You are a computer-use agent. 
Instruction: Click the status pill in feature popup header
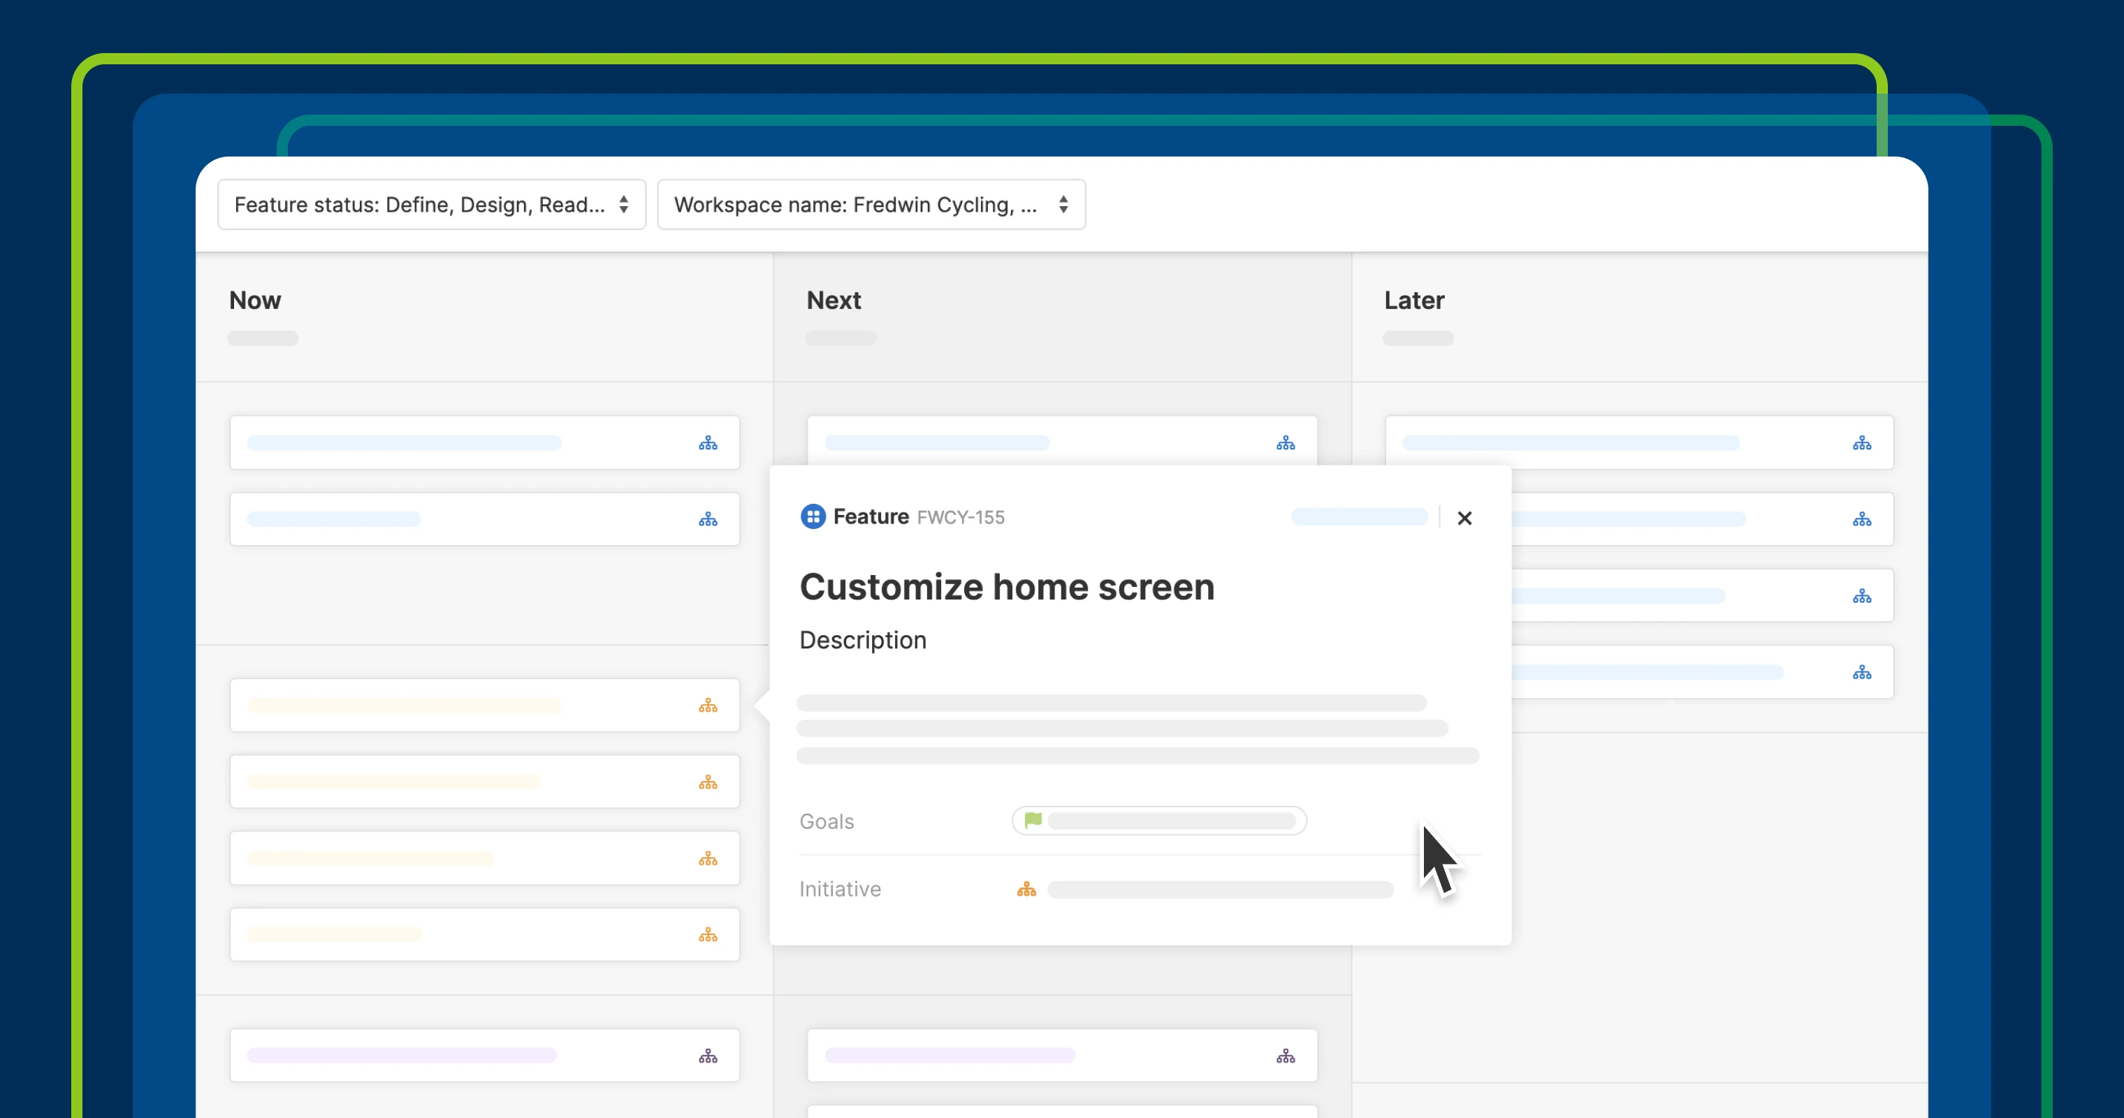coord(1359,517)
